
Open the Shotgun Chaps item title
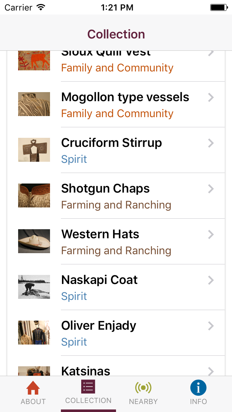coord(105,189)
